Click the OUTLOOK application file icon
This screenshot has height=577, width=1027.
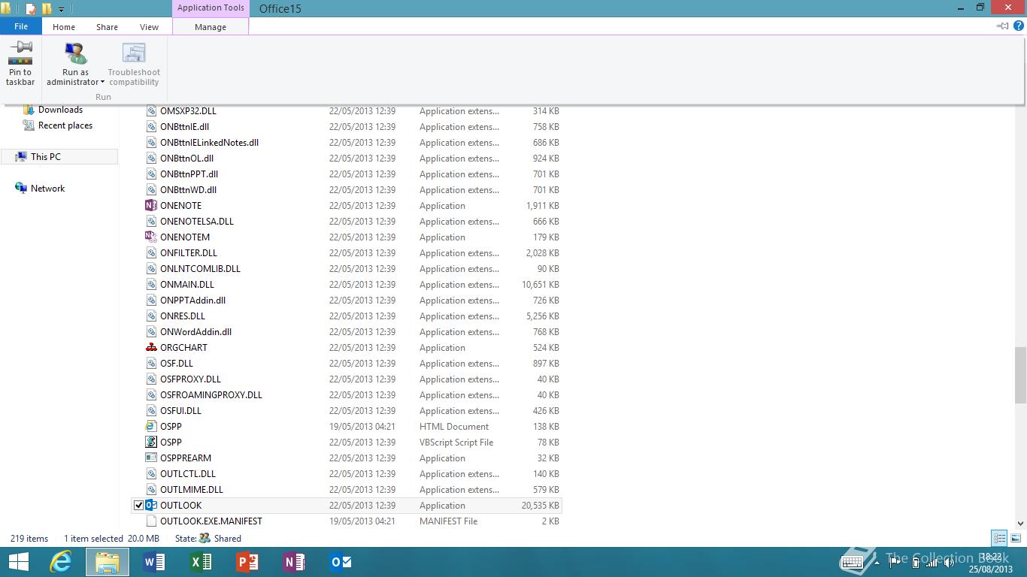pos(150,505)
